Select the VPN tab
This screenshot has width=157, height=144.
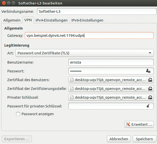tap(28, 20)
